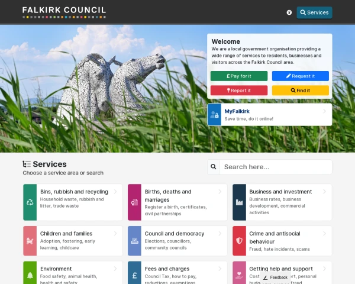Open Business and investment
Viewport: 355px width, 284px height.
[280, 192]
